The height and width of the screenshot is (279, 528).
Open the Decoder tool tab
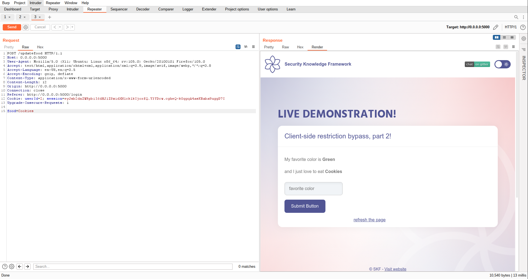click(143, 9)
